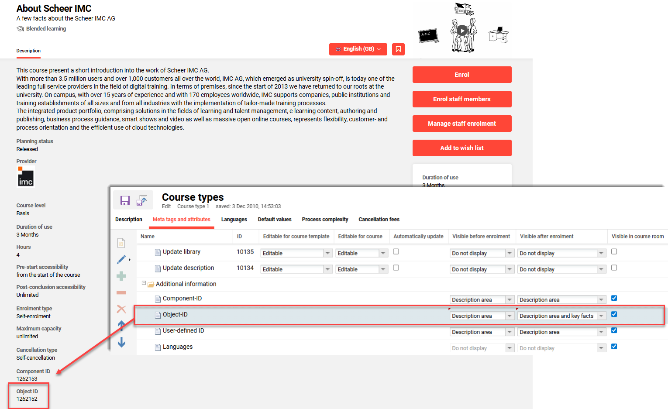
Task: Select the Edit pencil tool
Action: point(121,259)
